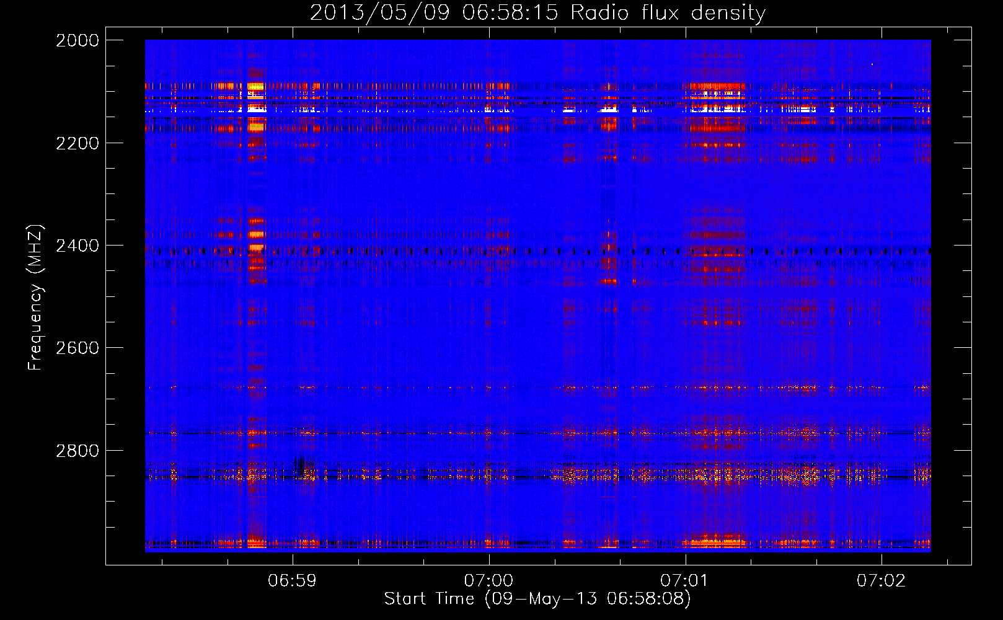Image resolution: width=1003 pixels, height=620 pixels.
Task: Click the 2600 frequency tick label
Action: coord(77,348)
